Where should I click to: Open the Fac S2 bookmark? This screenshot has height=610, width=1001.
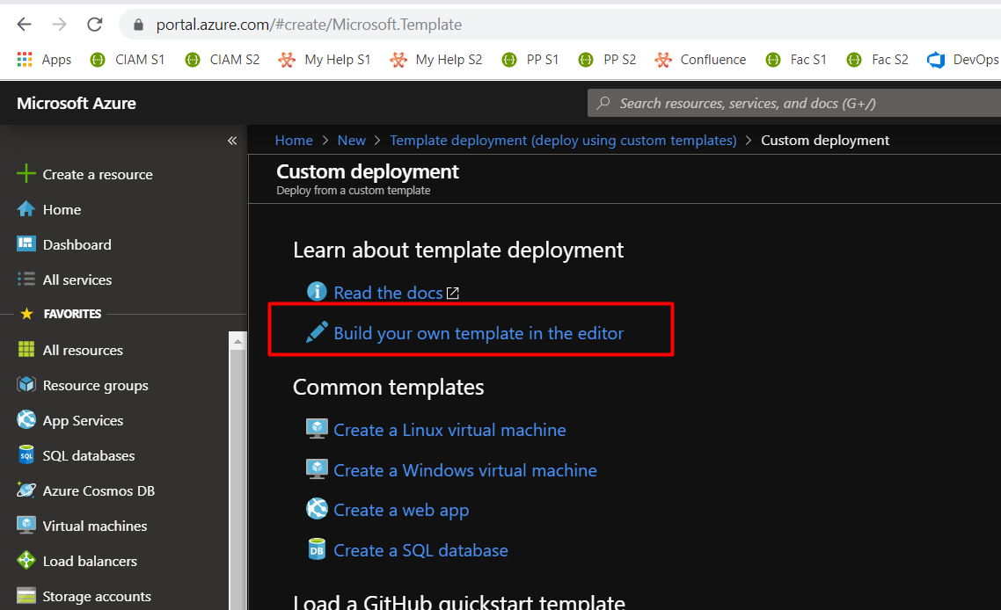click(x=878, y=60)
